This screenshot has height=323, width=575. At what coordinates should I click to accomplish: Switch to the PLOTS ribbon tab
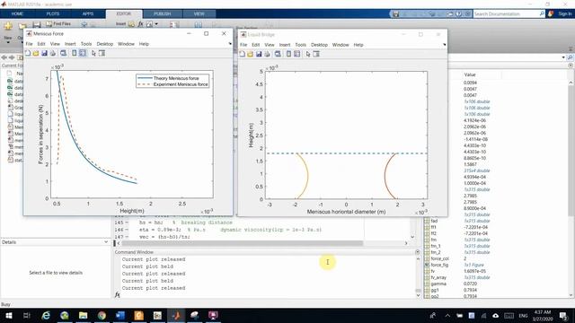click(52, 14)
